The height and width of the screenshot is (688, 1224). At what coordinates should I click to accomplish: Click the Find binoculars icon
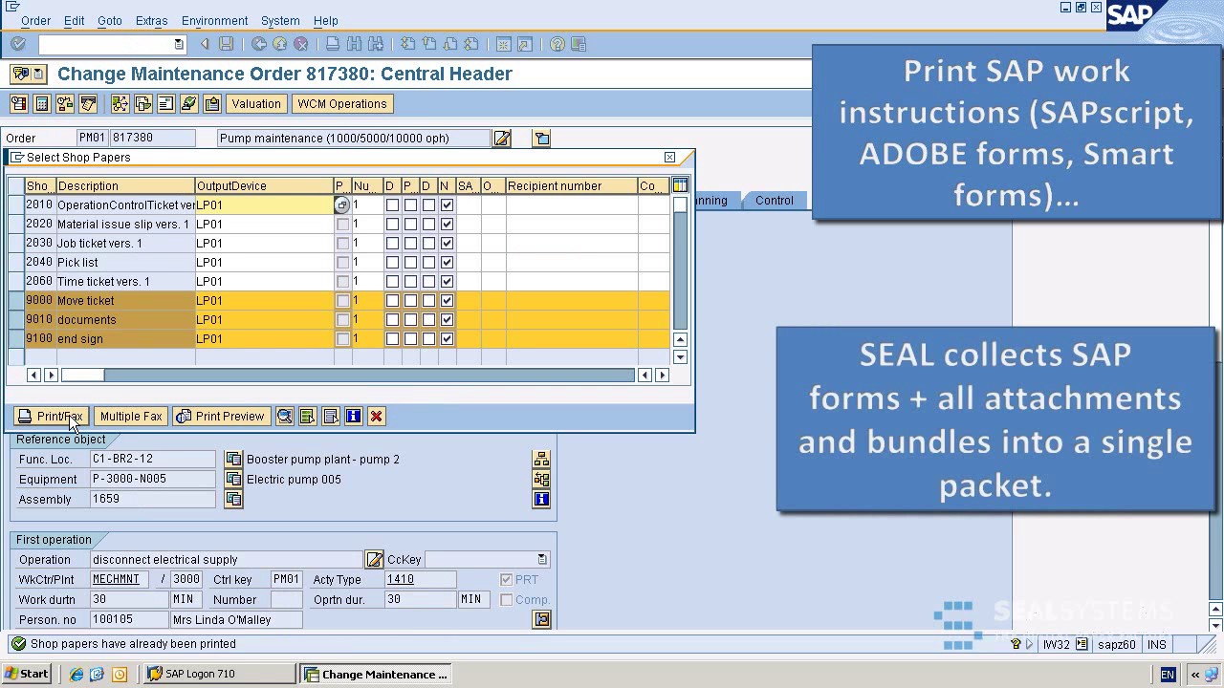pyautogui.click(x=354, y=44)
